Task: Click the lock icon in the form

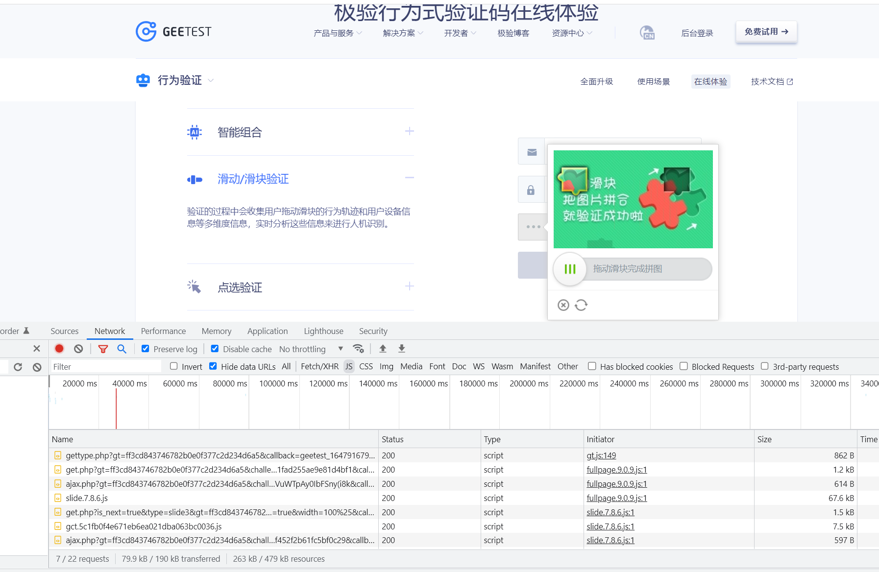Action: (x=531, y=190)
